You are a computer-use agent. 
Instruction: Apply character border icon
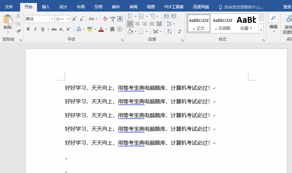point(120,19)
